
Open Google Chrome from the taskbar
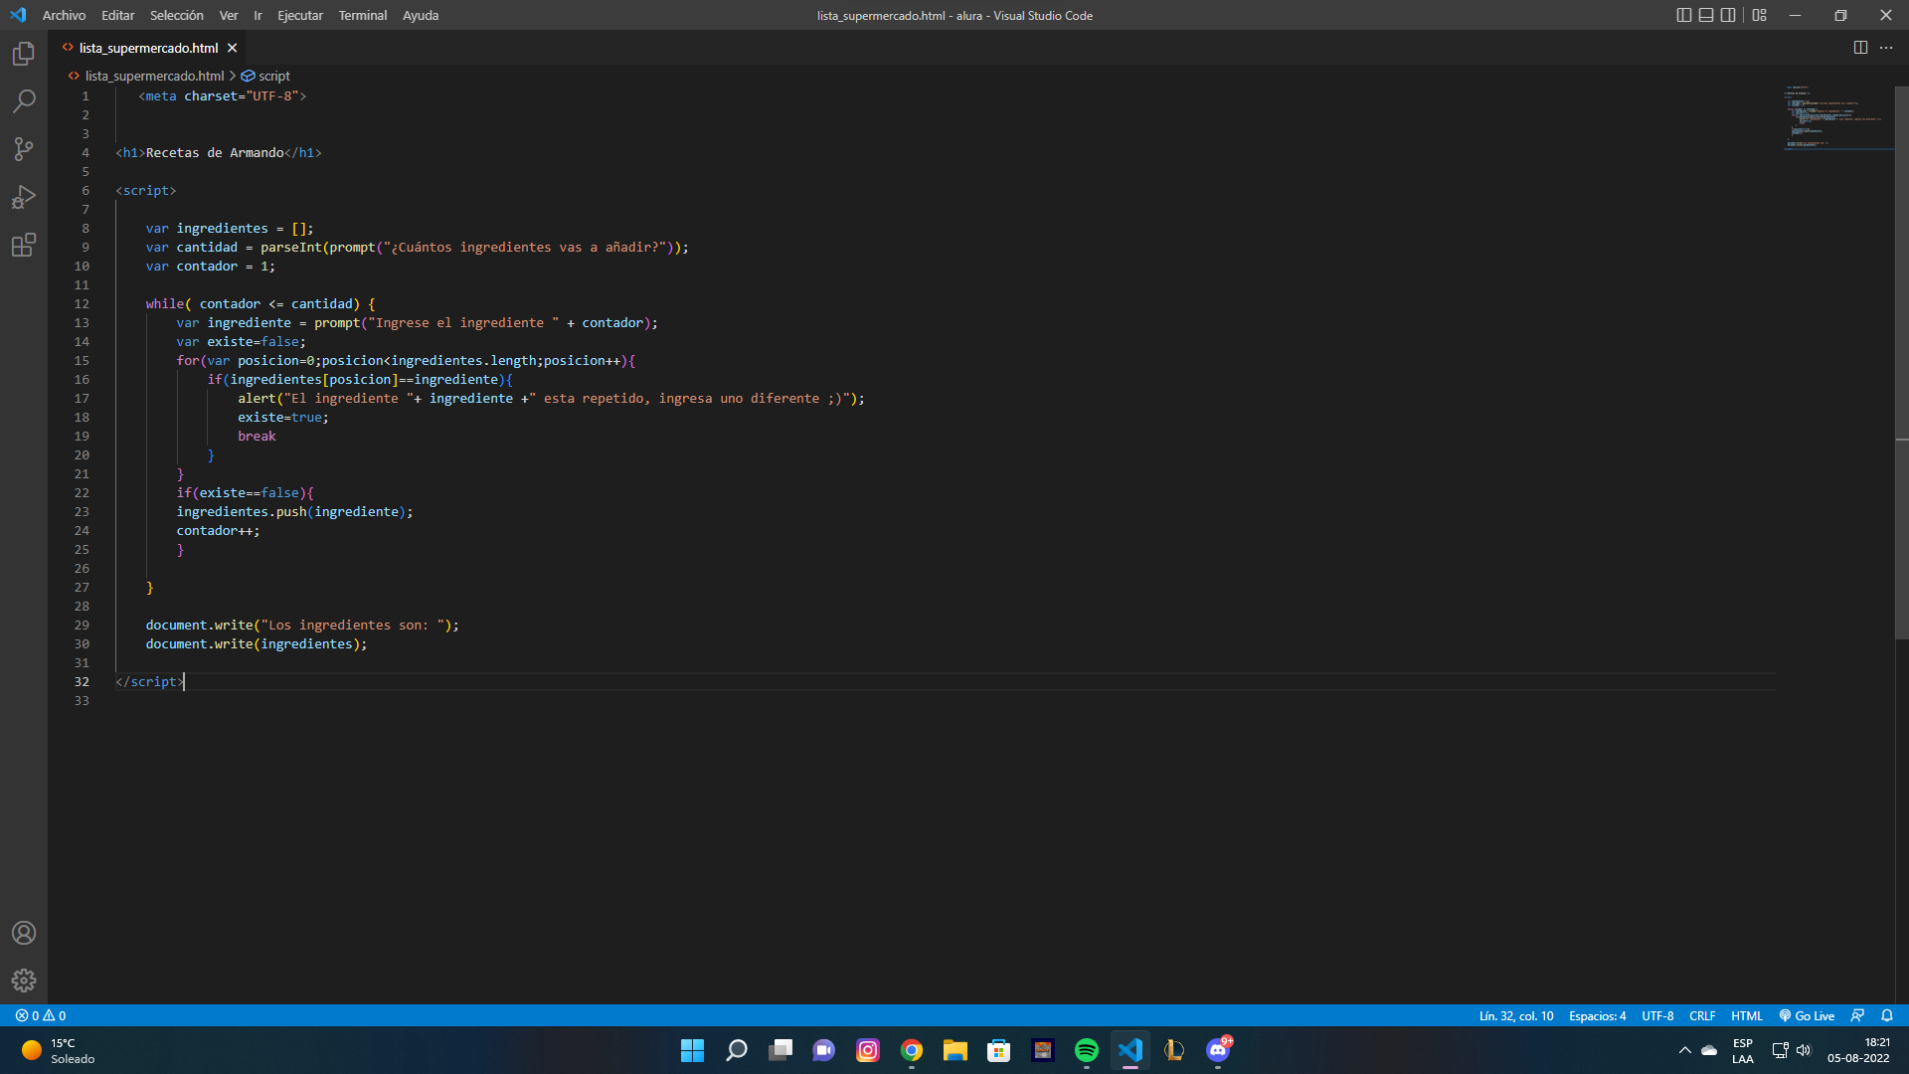point(912,1050)
